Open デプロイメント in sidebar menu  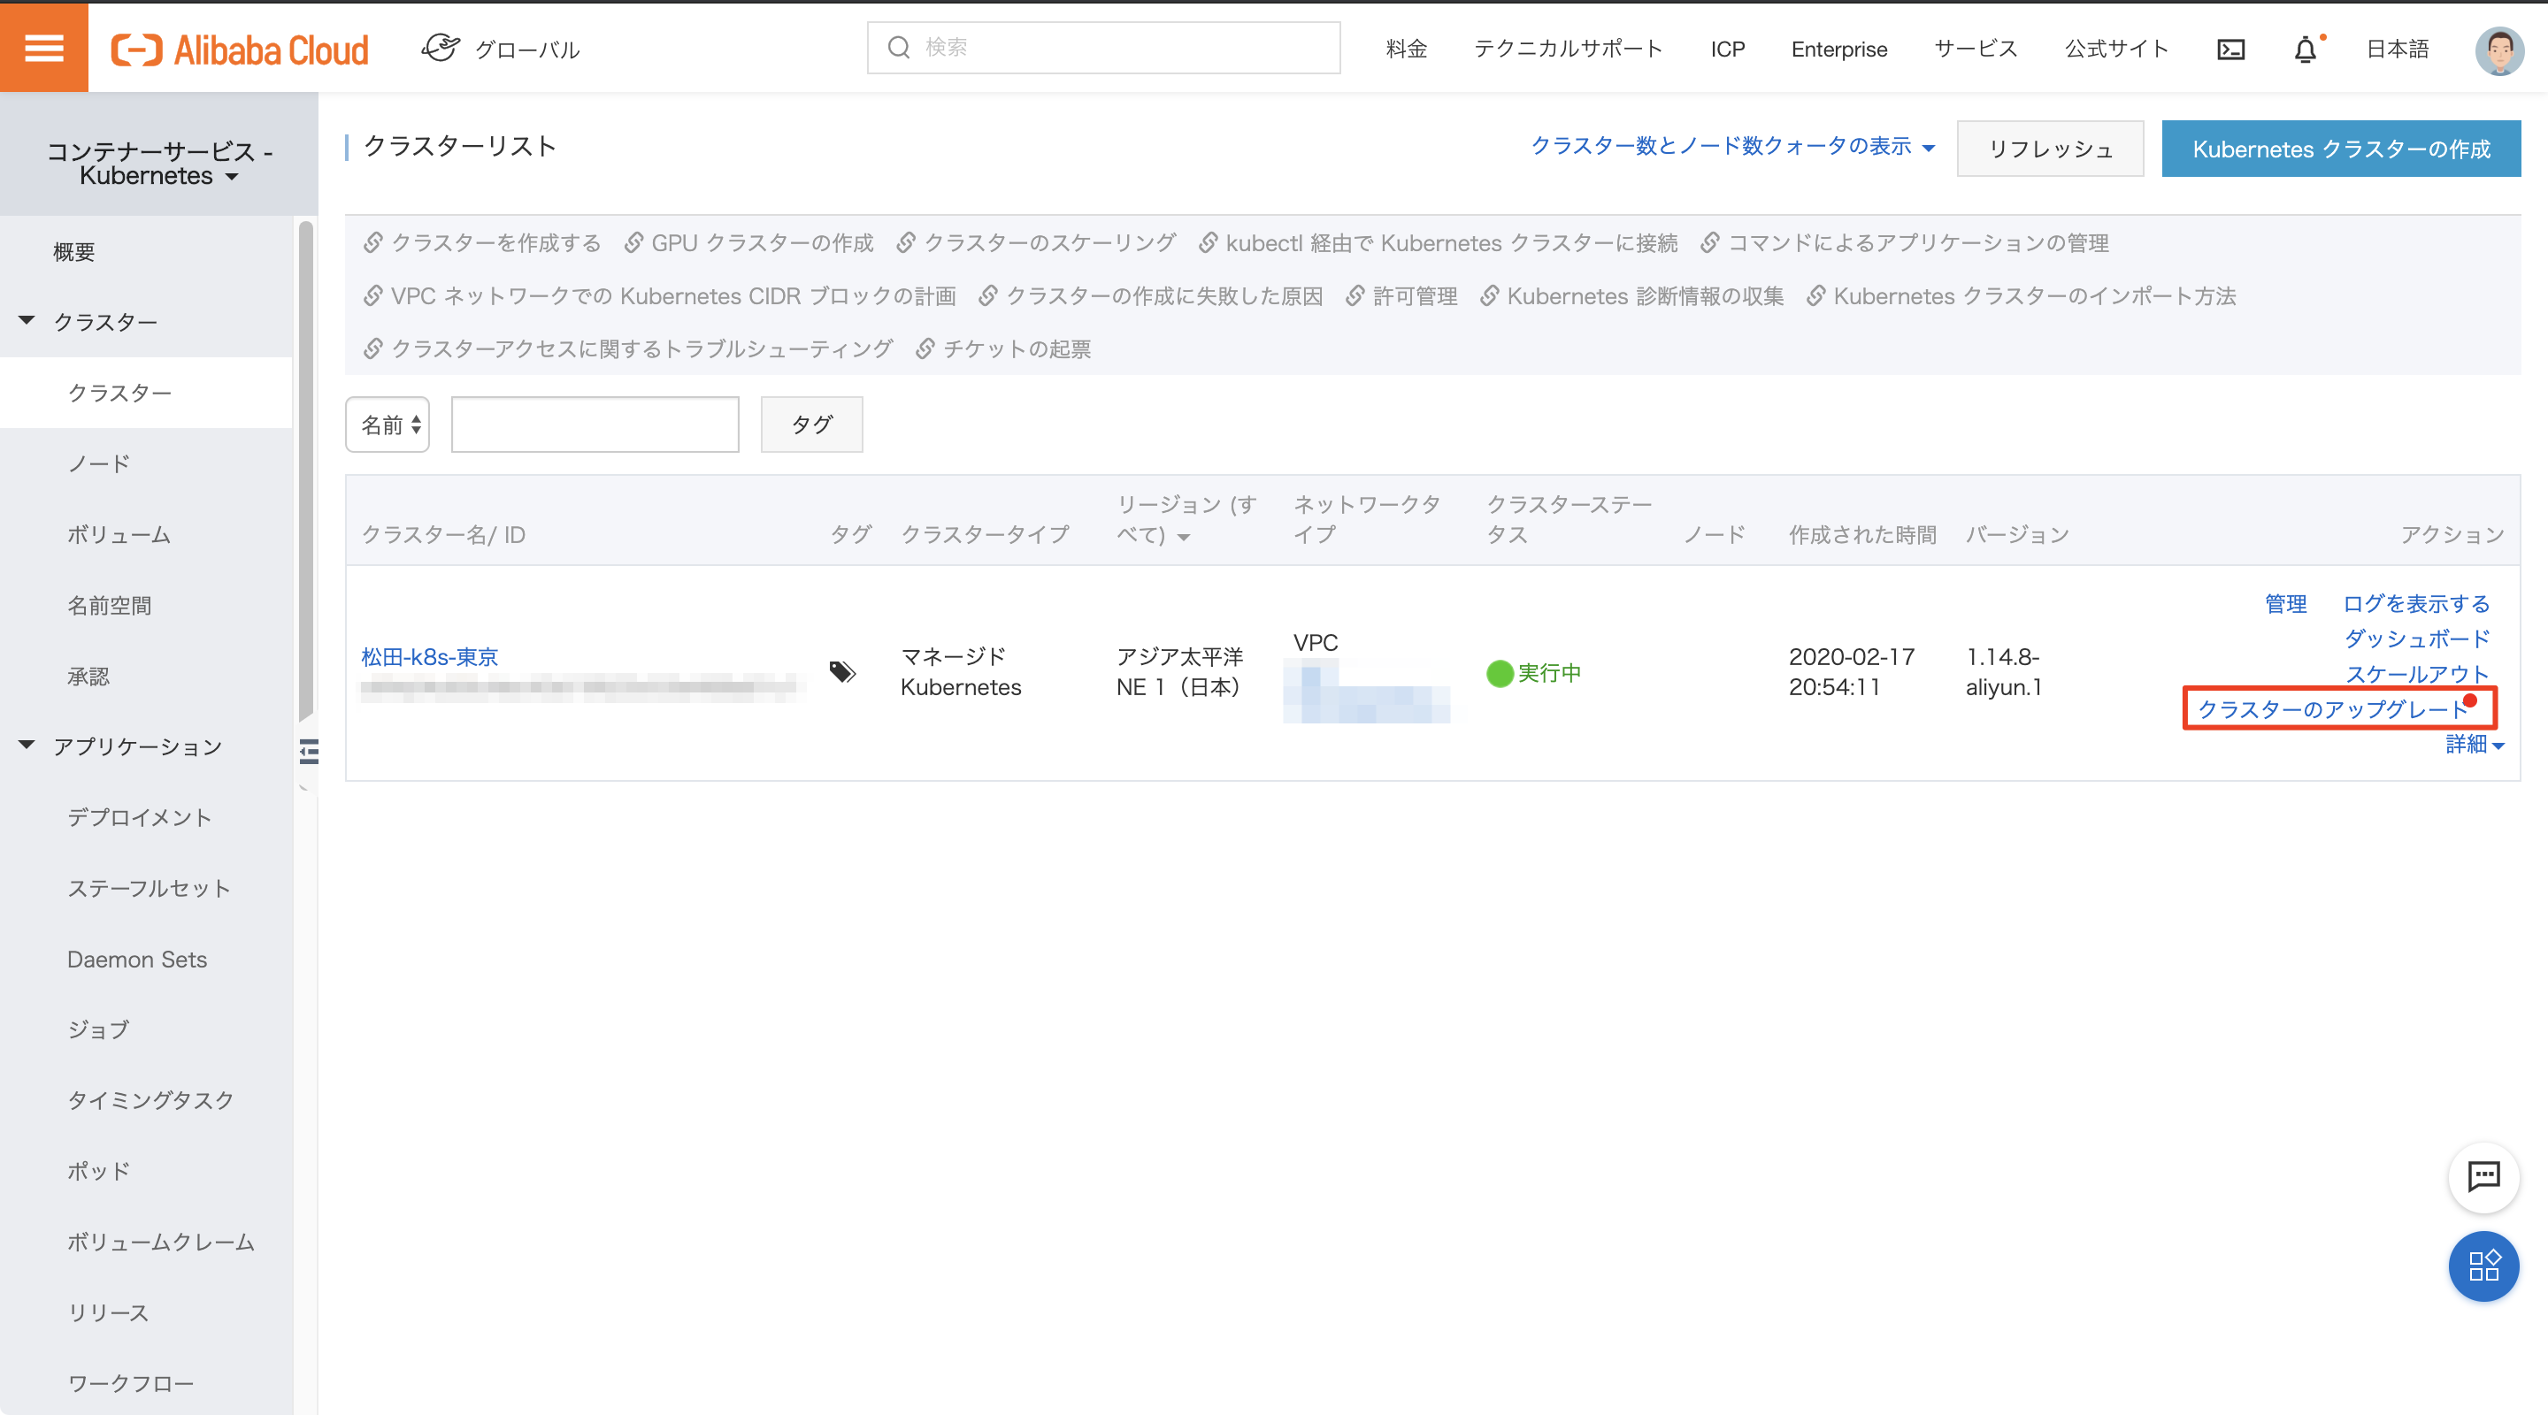pyautogui.click(x=140, y=818)
